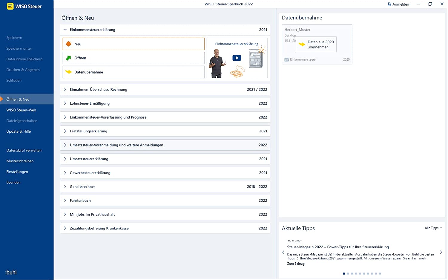Click the yellow arrow in Daten aus 2020 übernehmen
Viewport: 448px width, 280px height.
(302, 45)
